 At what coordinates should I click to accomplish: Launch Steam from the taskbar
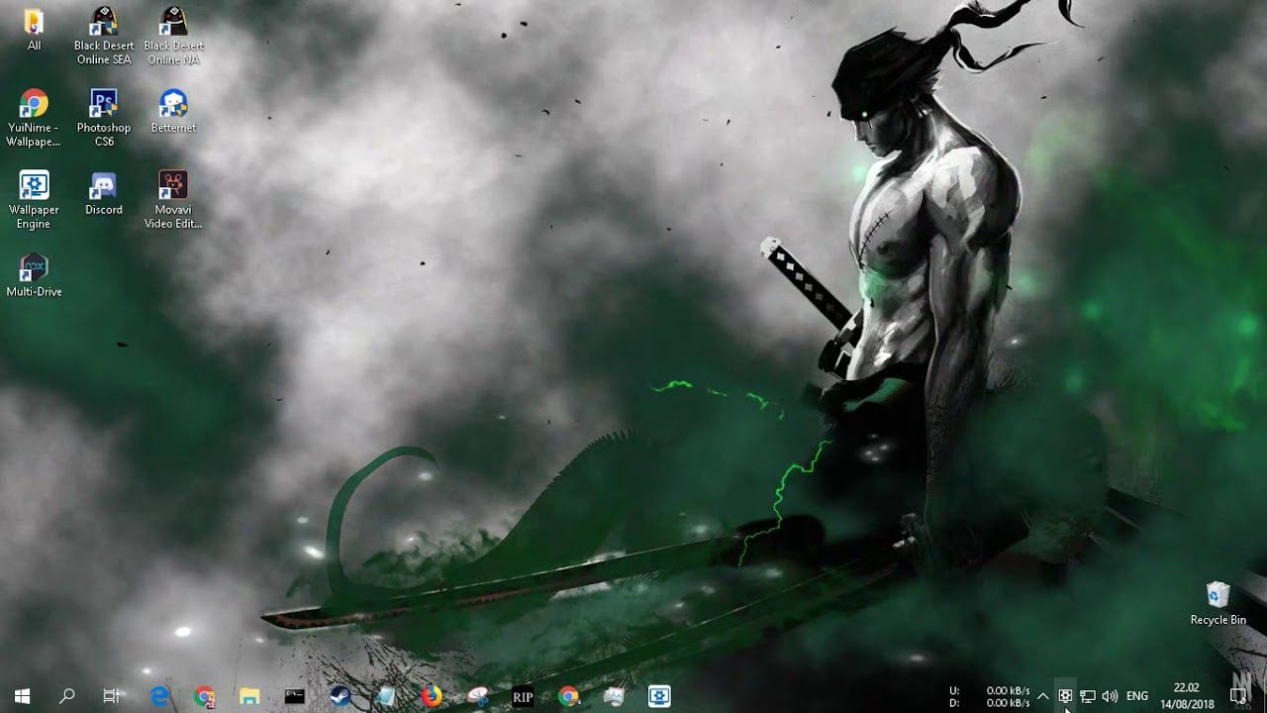(341, 696)
